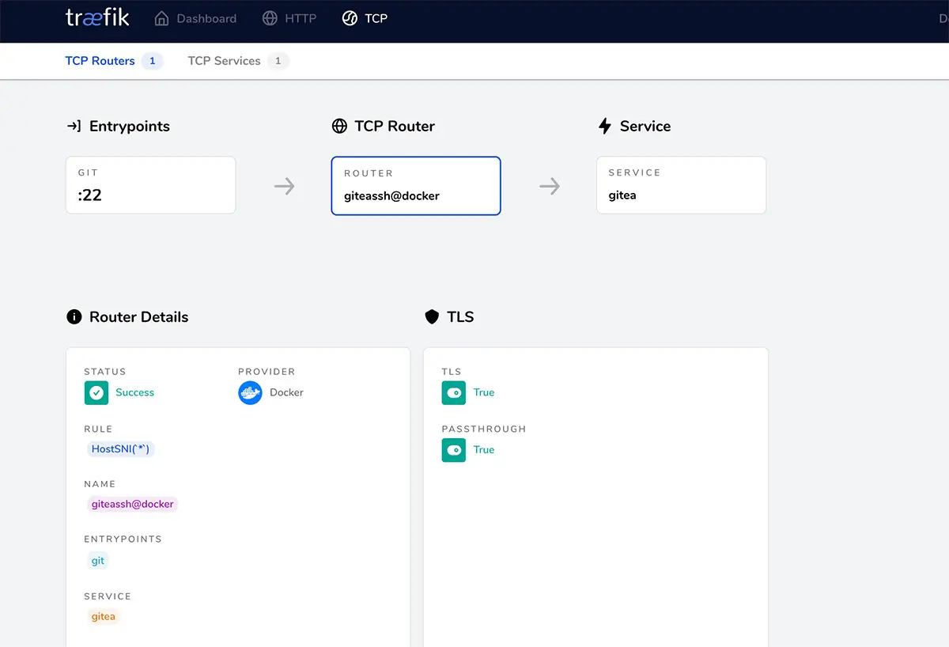The height and width of the screenshot is (647, 949).
Task: Click the Service lightning bolt icon
Action: tap(605, 125)
